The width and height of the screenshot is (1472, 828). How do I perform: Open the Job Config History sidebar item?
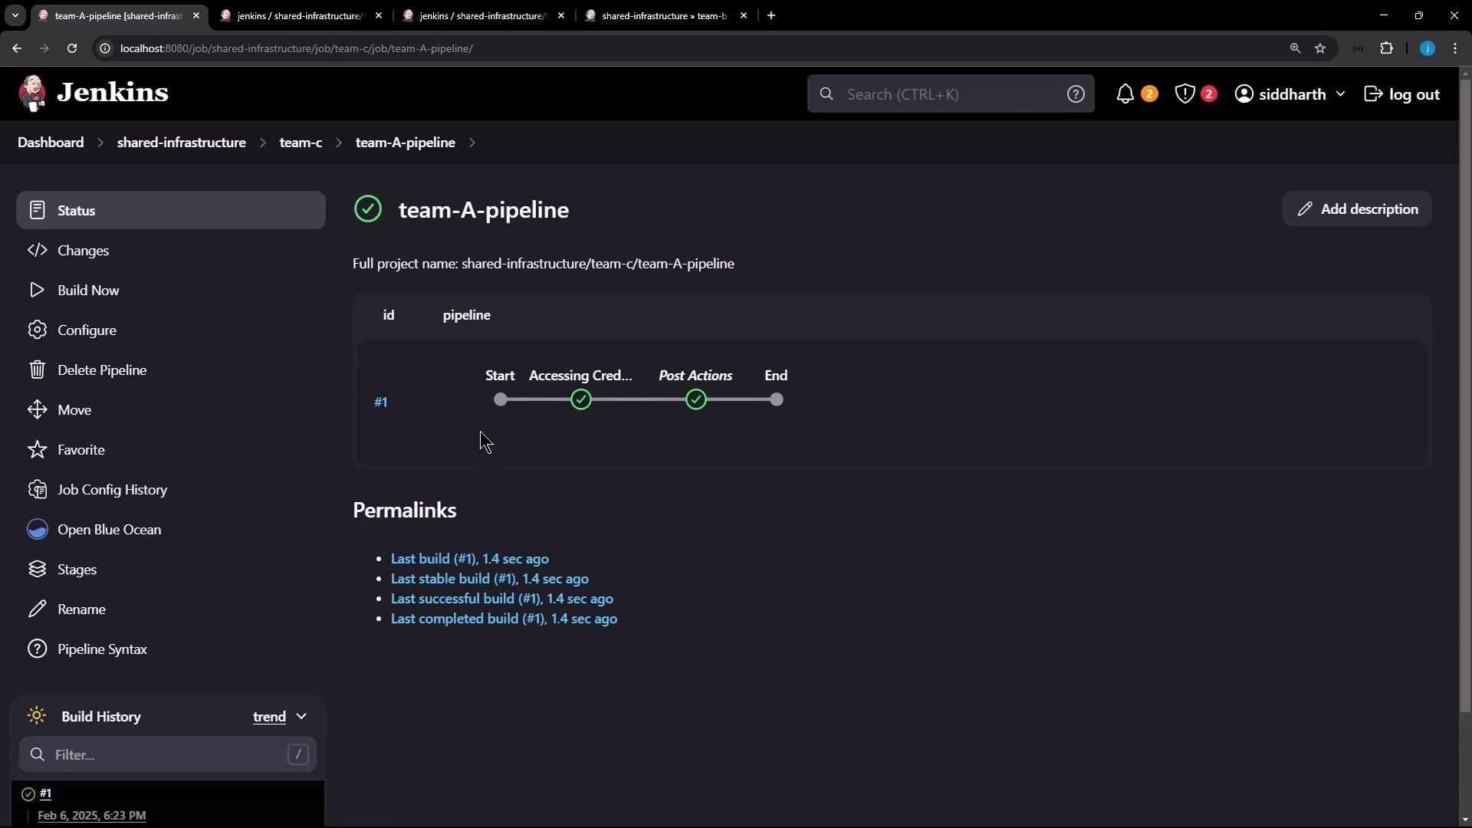[x=112, y=490]
